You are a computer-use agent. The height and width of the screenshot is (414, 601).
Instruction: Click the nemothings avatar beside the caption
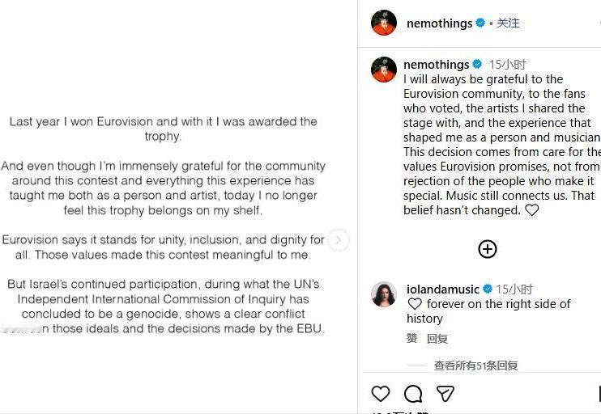coord(384,70)
